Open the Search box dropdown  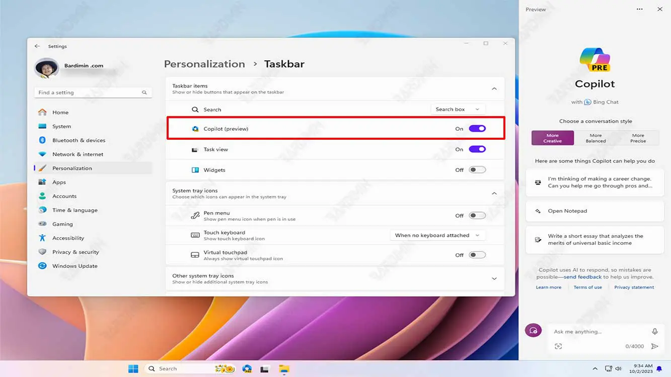[x=458, y=109]
